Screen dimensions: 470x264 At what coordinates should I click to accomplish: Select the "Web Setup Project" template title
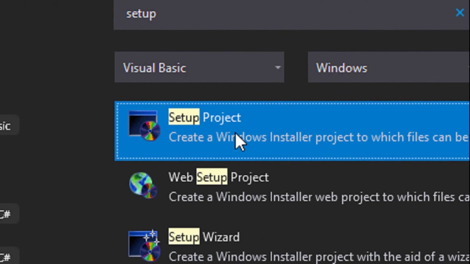pyautogui.click(x=218, y=177)
